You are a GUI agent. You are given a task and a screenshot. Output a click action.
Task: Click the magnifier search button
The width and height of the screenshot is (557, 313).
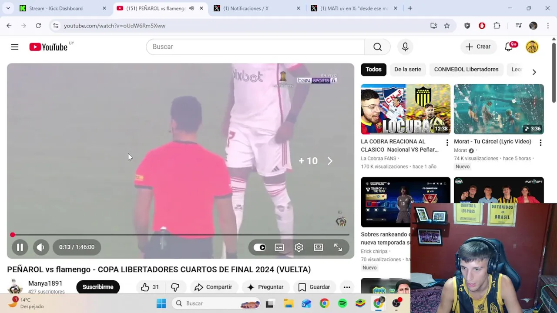[x=377, y=47]
